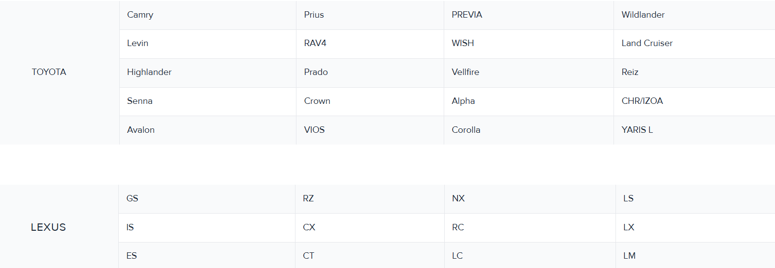Screen dimensions: 775x268
Task: Select the Avalon model entry
Action: [141, 130]
